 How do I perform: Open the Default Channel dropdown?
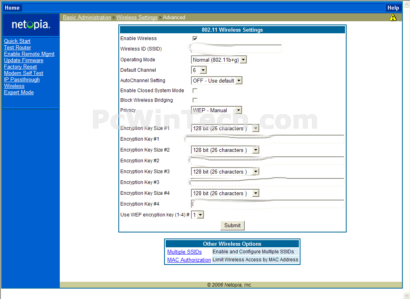point(199,70)
